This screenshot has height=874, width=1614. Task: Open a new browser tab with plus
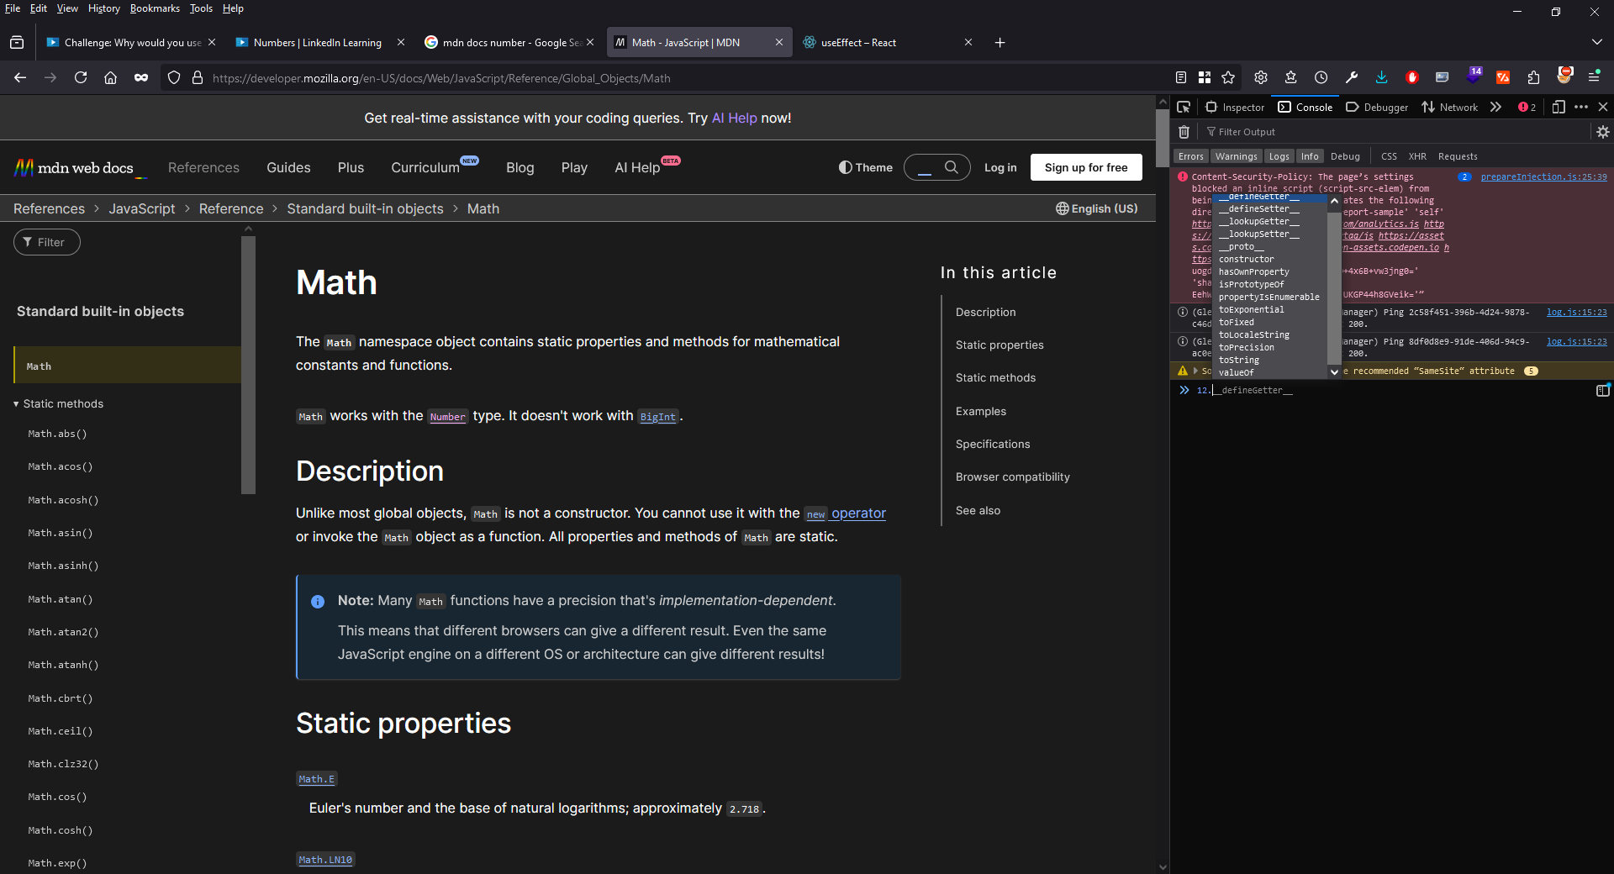(x=1000, y=42)
